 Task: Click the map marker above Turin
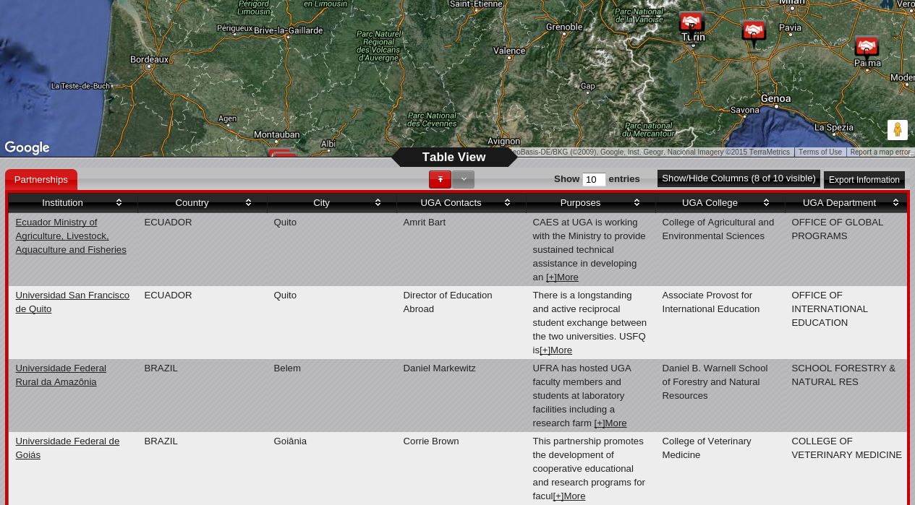[x=691, y=23]
